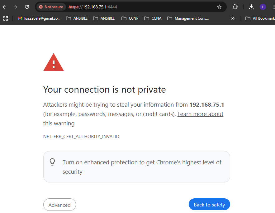This screenshot has height=213, width=275.
Task: Open the CCNA bookmark folder
Action: tap(153, 18)
